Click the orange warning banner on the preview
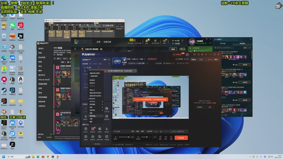This screenshot has height=159, width=283. (x=150, y=99)
